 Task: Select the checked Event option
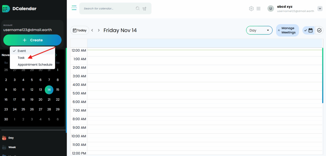22,51
